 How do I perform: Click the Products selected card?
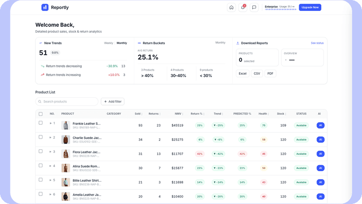pyautogui.click(x=257, y=57)
